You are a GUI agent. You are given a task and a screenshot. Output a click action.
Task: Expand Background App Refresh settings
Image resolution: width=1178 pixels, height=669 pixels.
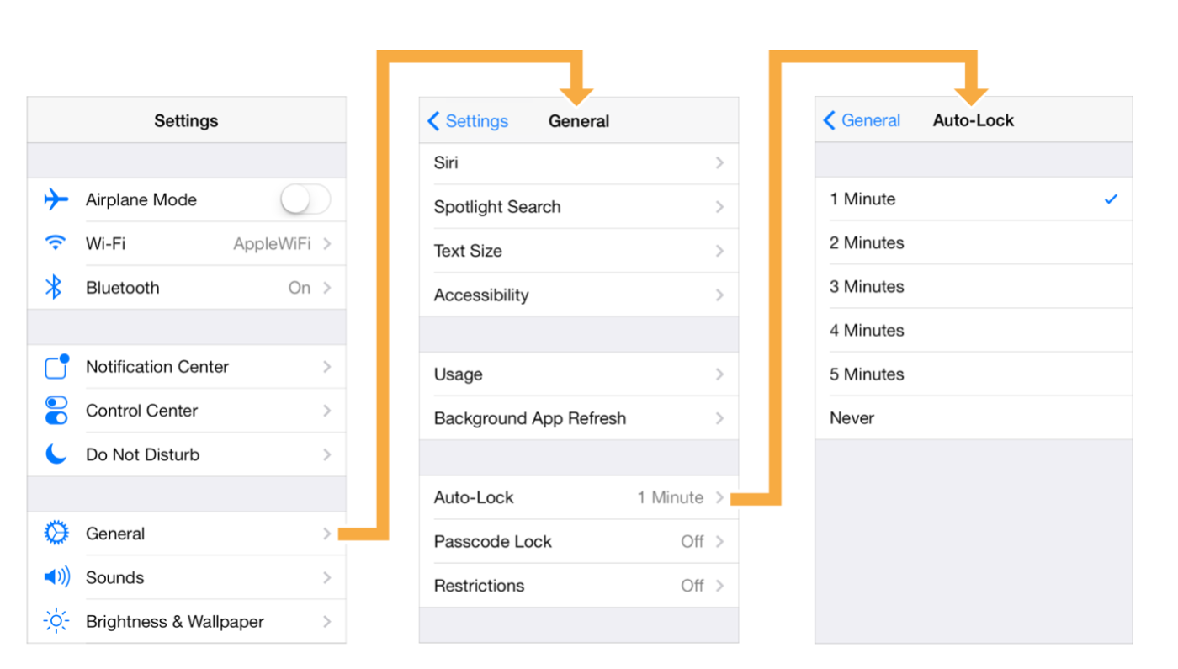(720, 417)
